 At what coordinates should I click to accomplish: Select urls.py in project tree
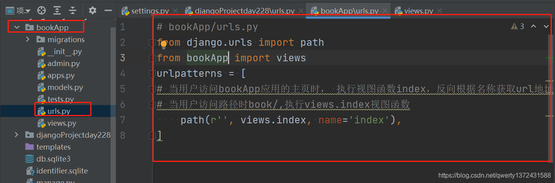59,111
